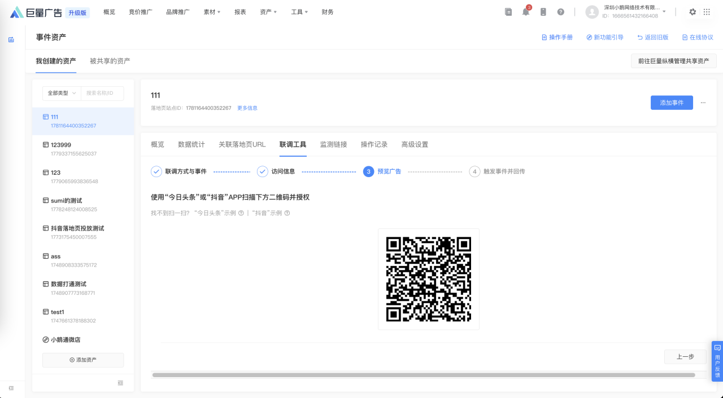Open the 全部类型 dropdown
Image resolution: width=723 pixels, height=398 pixels.
tap(62, 93)
